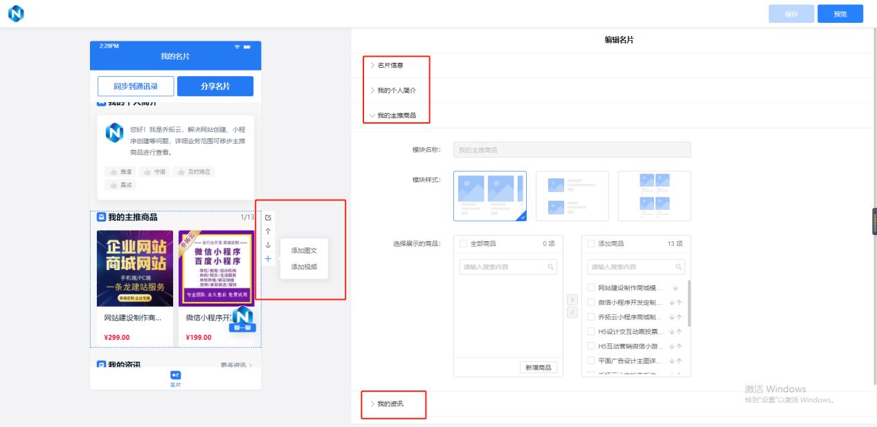Click the Qiaotuoyun logo in top-left corner
877x427 pixels.
pos(15,12)
